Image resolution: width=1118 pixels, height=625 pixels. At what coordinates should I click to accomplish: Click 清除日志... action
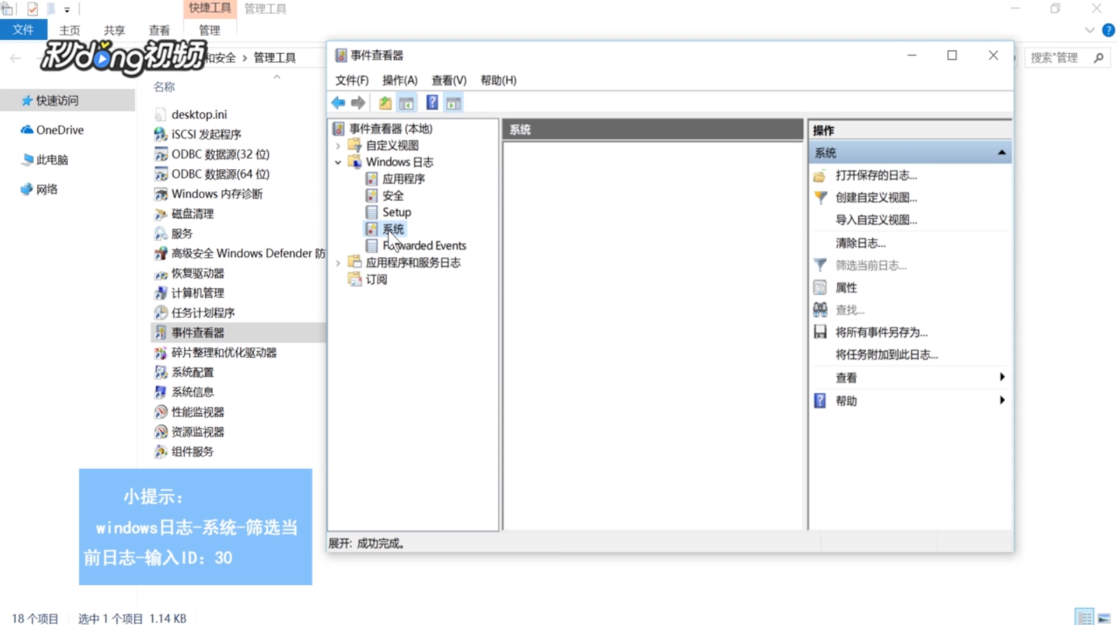pyautogui.click(x=861, y=243)
